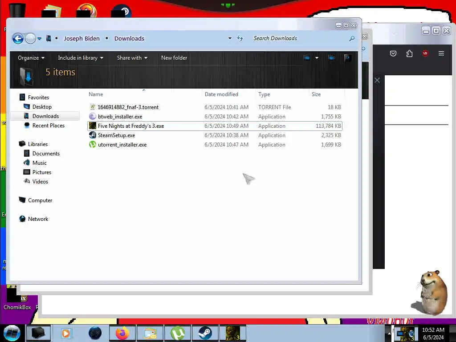Create a New folder
456x342 pixels.
click(174, 58)
